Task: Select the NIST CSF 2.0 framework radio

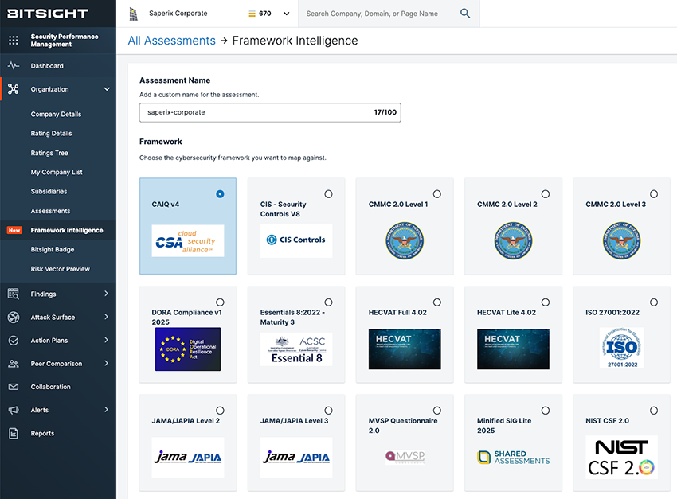Action: tap(653, 411)
